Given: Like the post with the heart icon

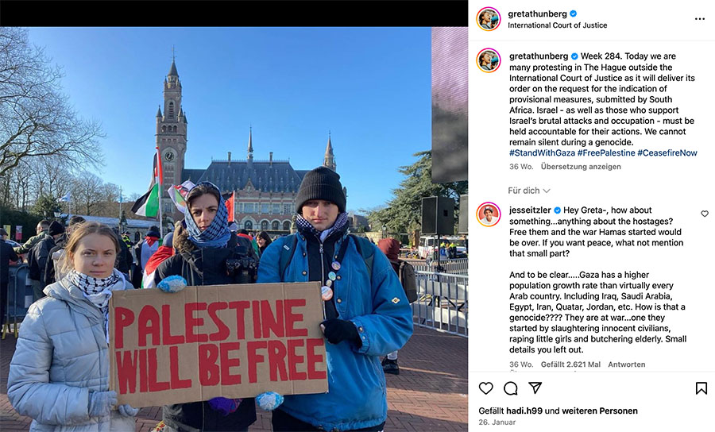Looking at the screenshot, I should pyautogui.click(x=485, y=388).
